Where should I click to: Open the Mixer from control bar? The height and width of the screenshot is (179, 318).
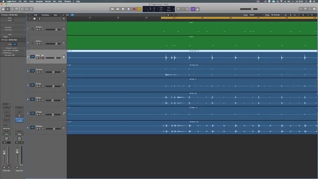coord(27,9)
